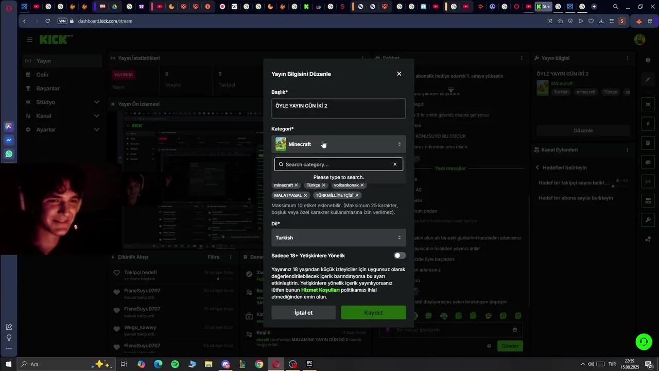Click the dashboard.kick.com address bar
659x371 pixels.
tap(105, 21)
